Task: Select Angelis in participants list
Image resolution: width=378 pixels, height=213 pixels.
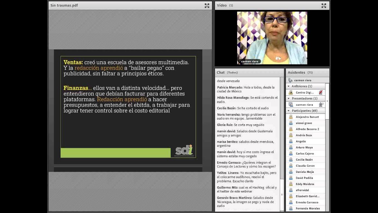Action: [306, 141]
